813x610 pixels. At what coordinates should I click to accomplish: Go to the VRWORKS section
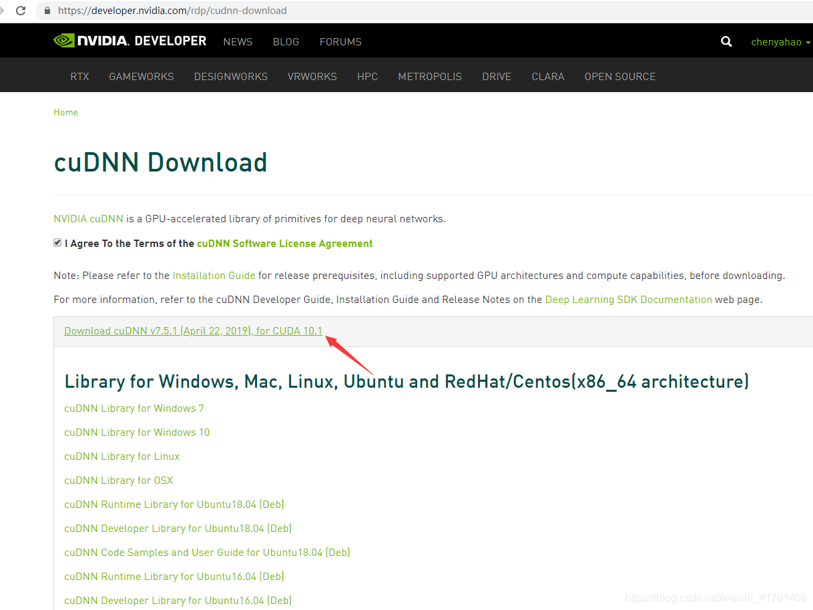(x=312, y=76)
